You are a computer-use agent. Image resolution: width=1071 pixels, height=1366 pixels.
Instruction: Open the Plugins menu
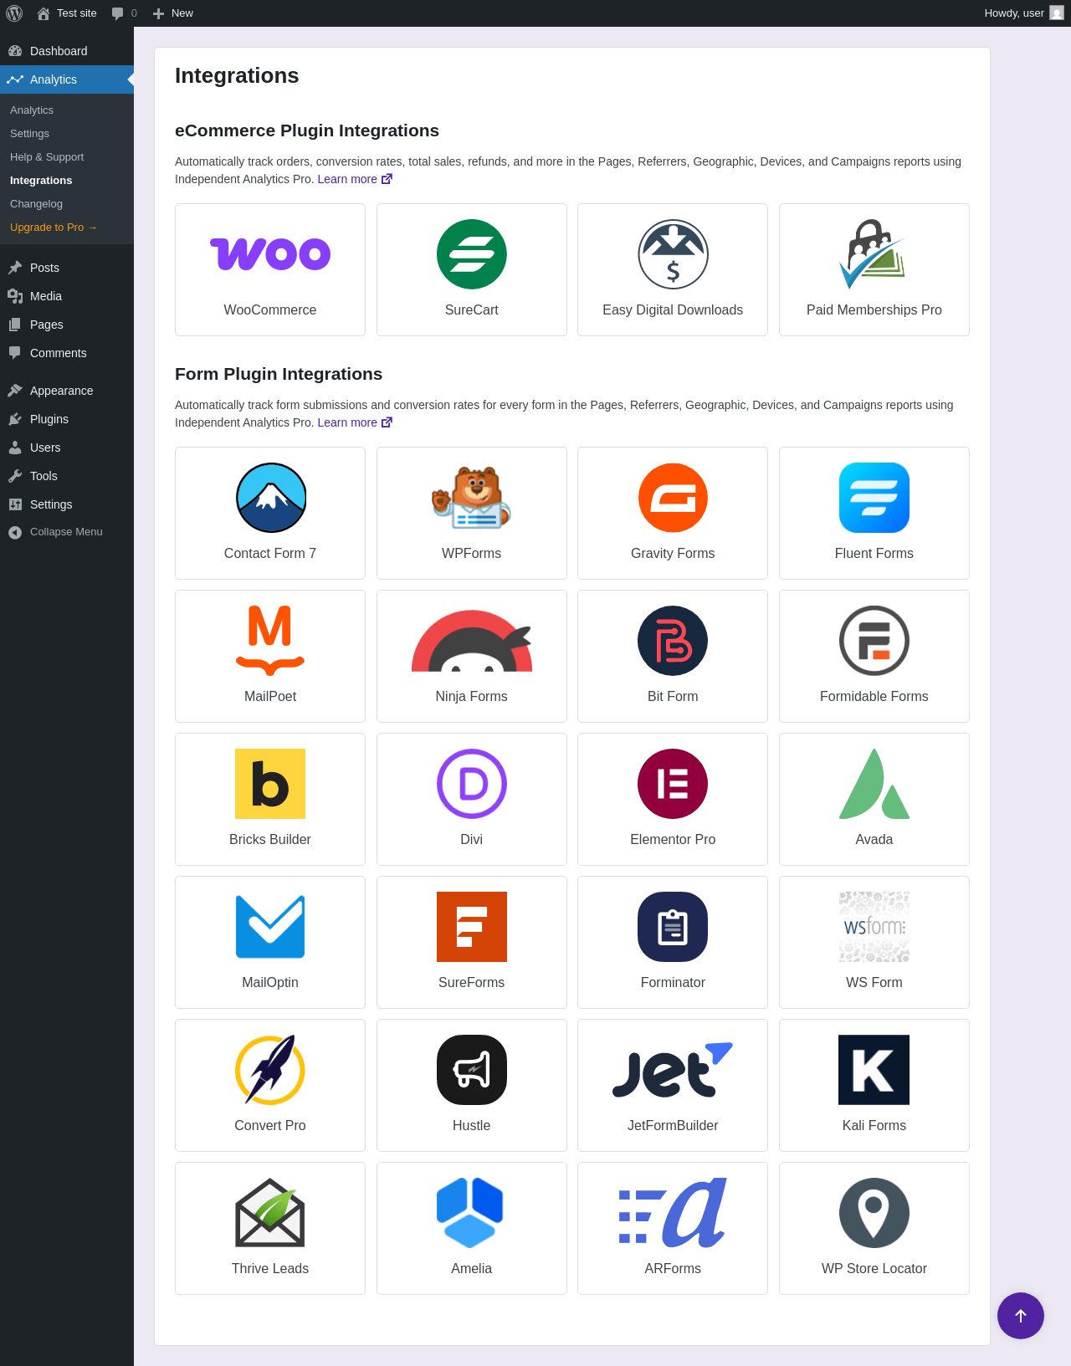tap(67, 419)
